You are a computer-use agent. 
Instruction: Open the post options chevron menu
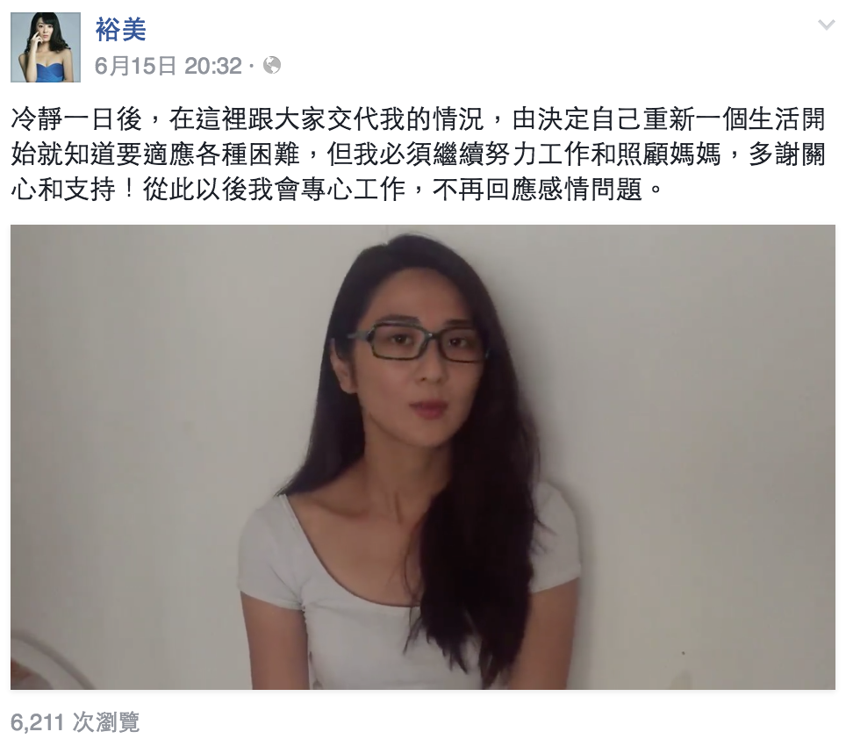click(826, 25)
